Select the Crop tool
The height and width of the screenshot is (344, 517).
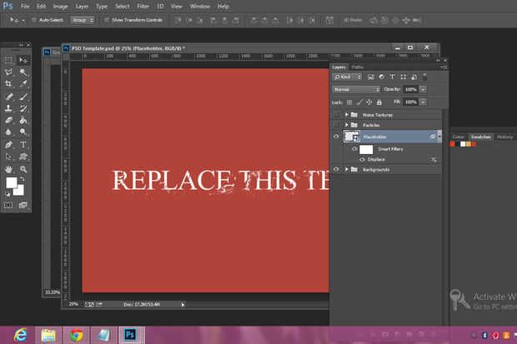point(9,84)
